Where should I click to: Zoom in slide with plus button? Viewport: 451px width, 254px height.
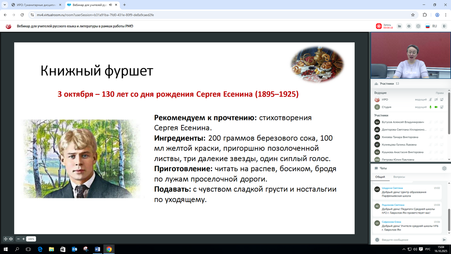(24, 239)
